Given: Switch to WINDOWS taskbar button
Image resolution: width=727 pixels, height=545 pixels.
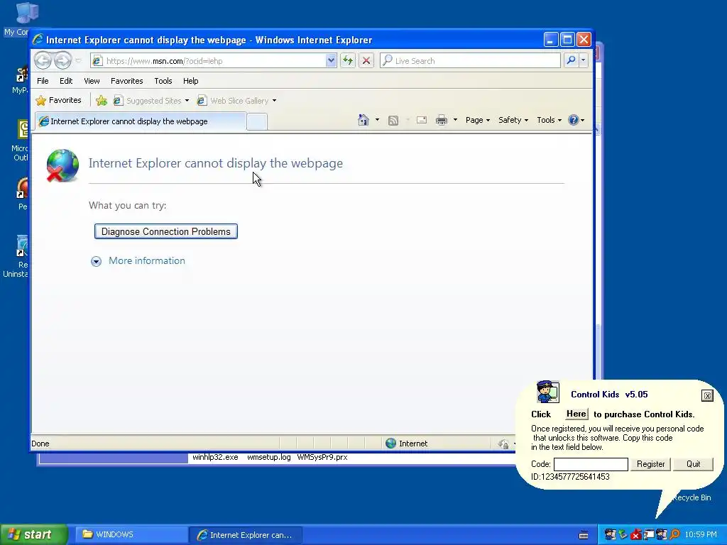Looking at the screenshot, I should click(x=131, y=535).
